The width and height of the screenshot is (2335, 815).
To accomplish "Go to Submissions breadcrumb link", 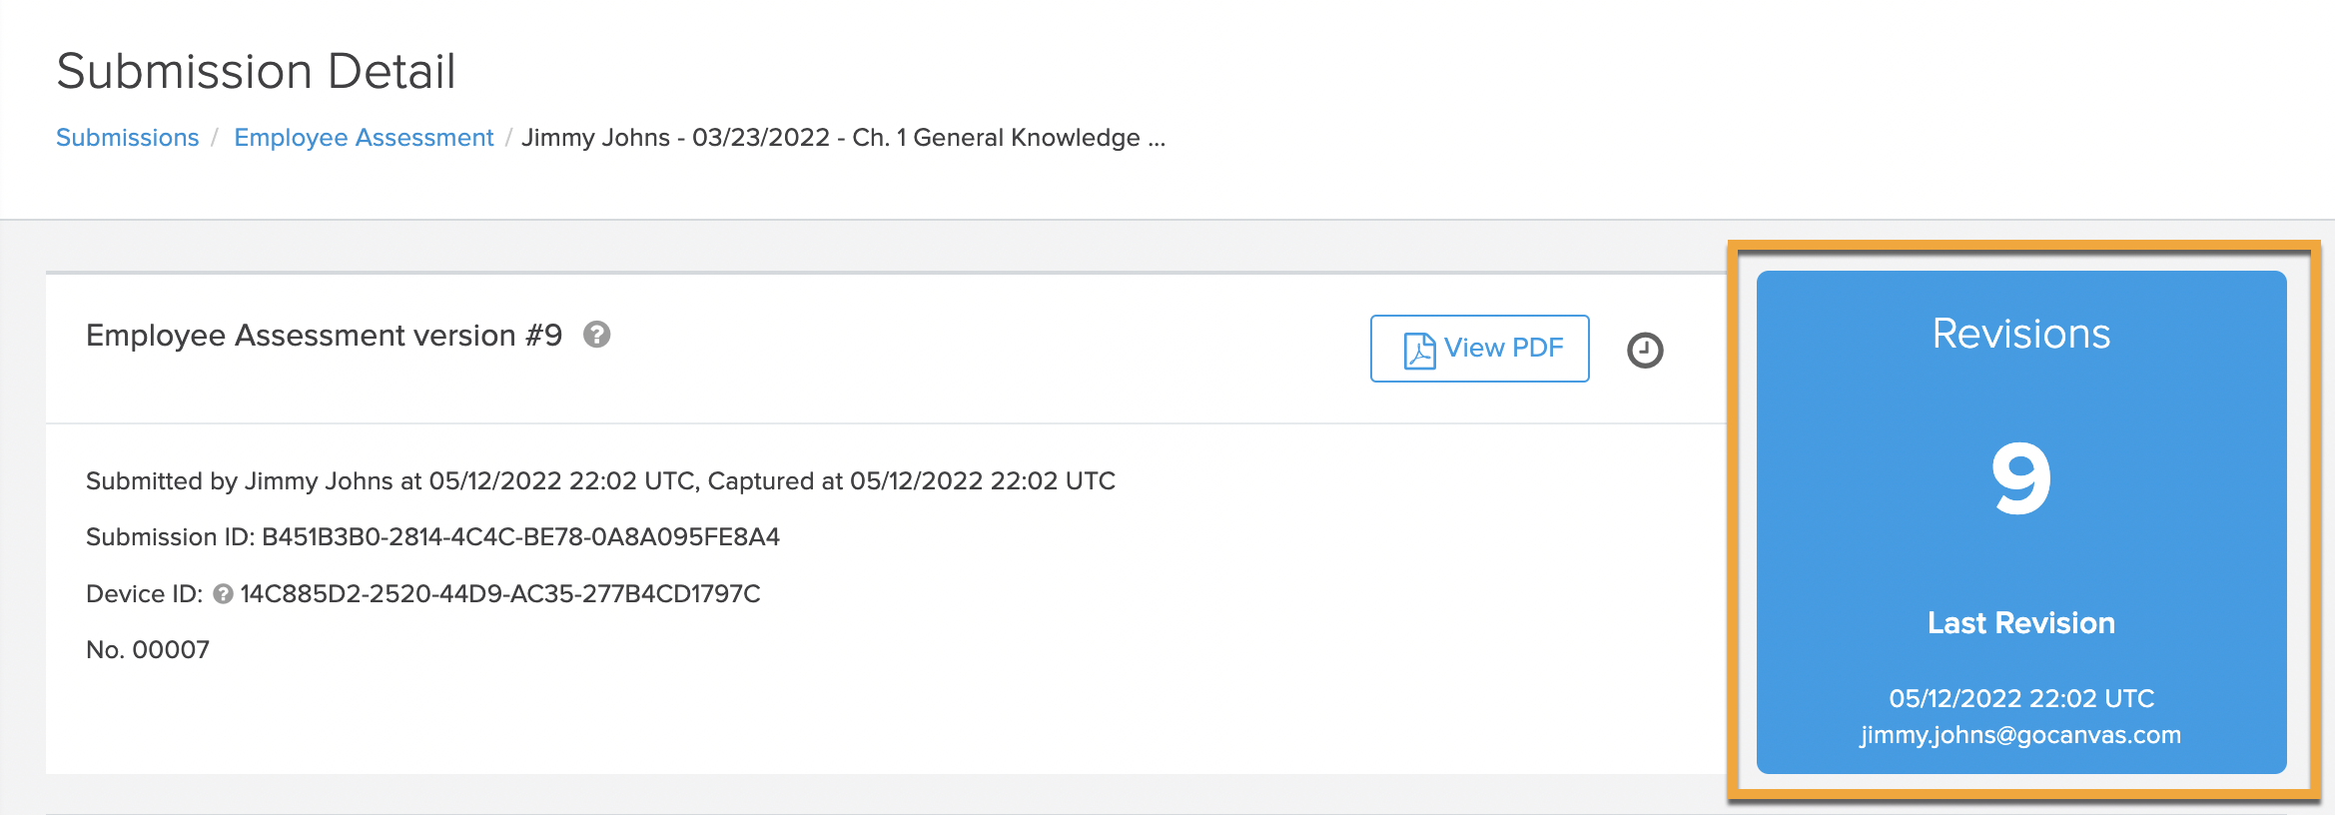I will pos(128,138).
